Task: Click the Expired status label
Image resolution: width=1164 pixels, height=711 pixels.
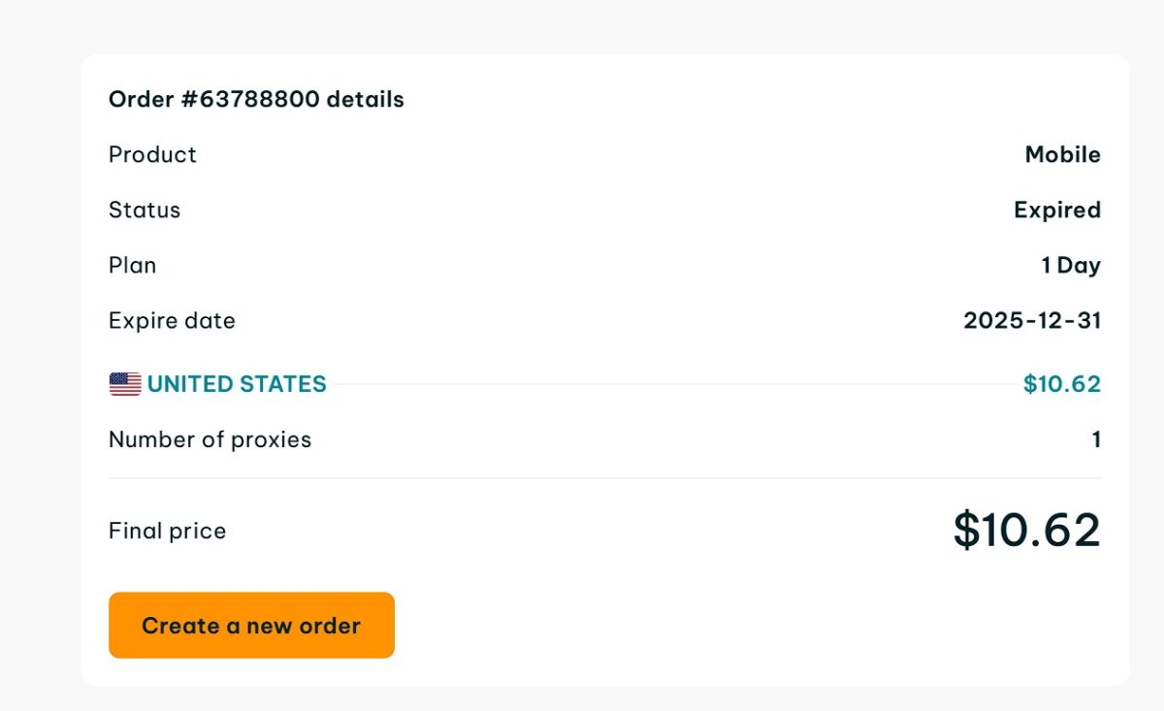Action: [1056, 210]
